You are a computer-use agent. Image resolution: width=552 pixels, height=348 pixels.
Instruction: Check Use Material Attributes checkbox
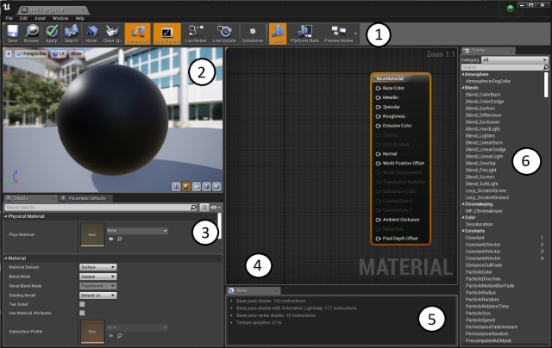click(x=82, y=313)
